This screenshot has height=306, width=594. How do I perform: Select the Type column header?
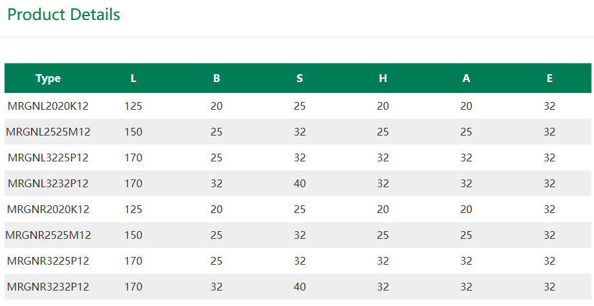[48, 78]
